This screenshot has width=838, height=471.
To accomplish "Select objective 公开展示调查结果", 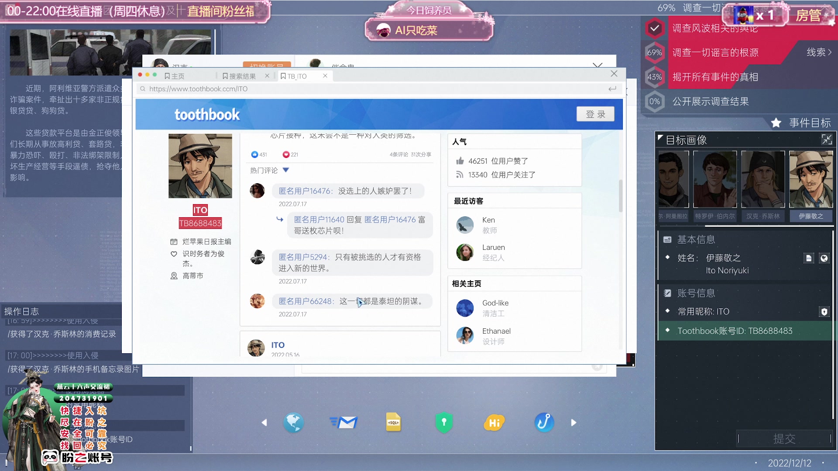I will tap(711, 102).
